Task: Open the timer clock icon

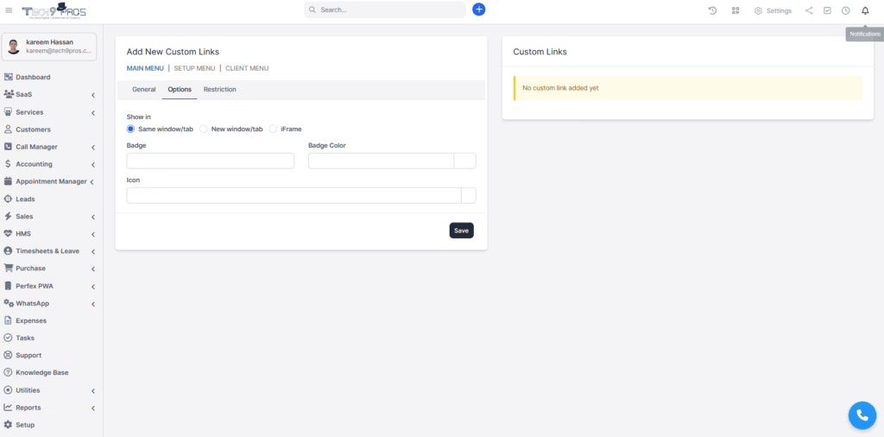Action: [846, 10]
